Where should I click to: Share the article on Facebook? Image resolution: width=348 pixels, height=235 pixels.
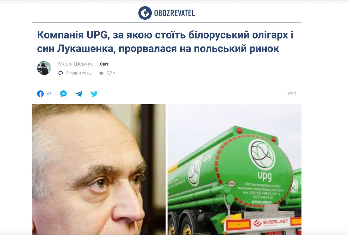pos(40,94)
